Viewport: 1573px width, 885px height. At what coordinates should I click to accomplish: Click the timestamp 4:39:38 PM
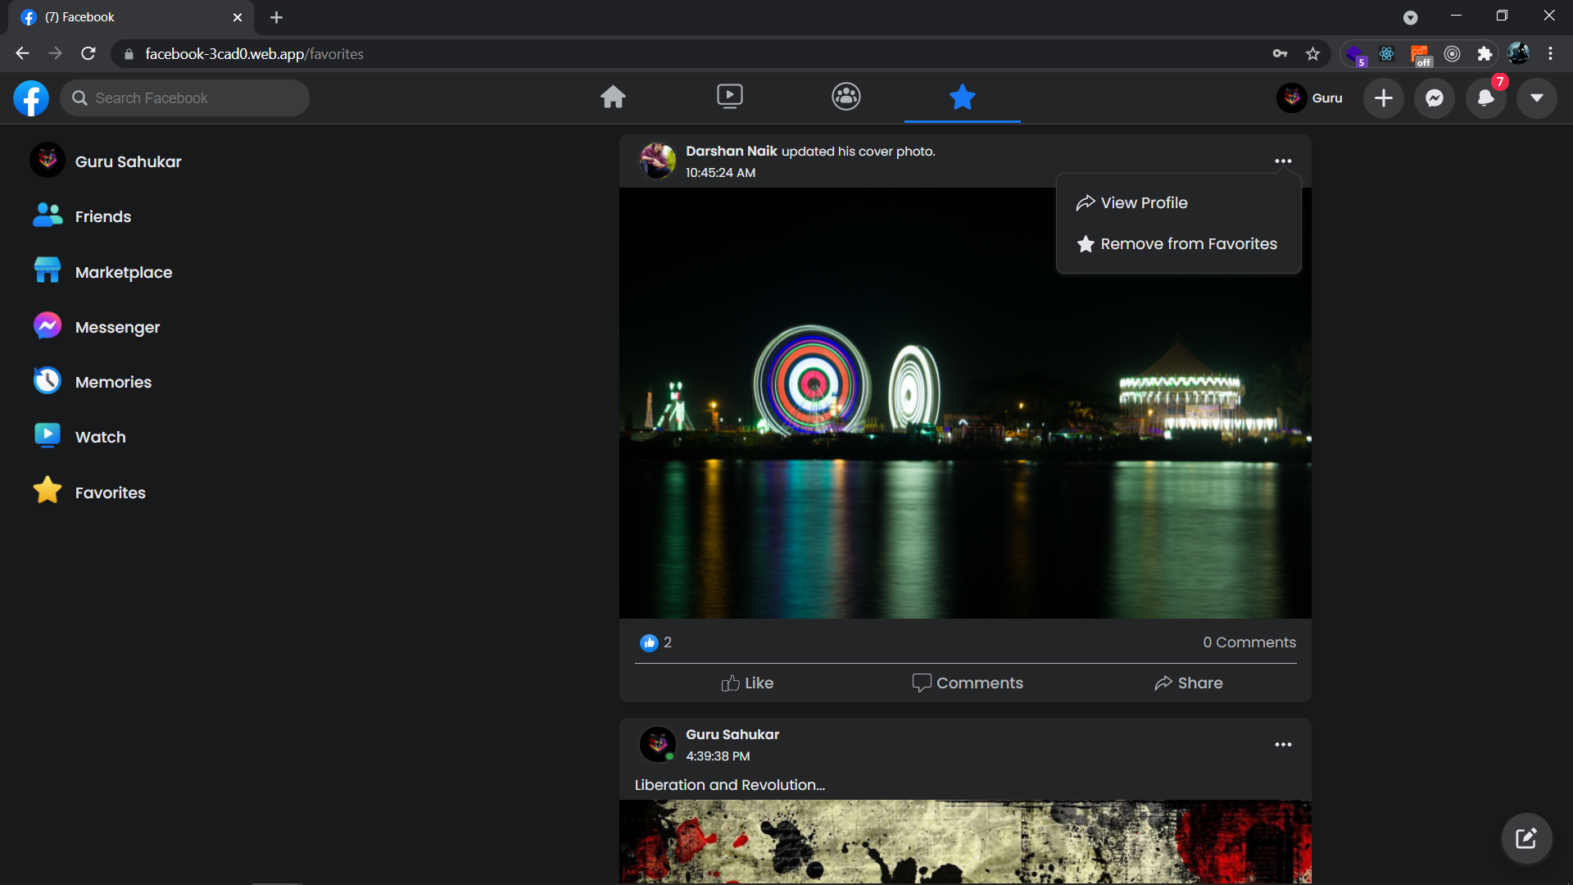tap(718, 756)
